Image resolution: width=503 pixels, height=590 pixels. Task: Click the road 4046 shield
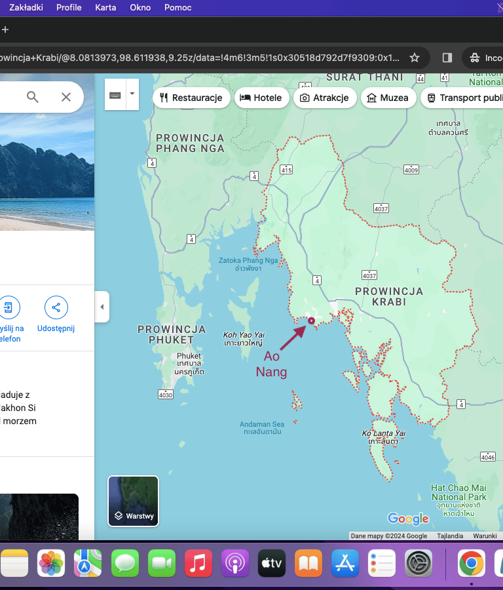(488, 457)
